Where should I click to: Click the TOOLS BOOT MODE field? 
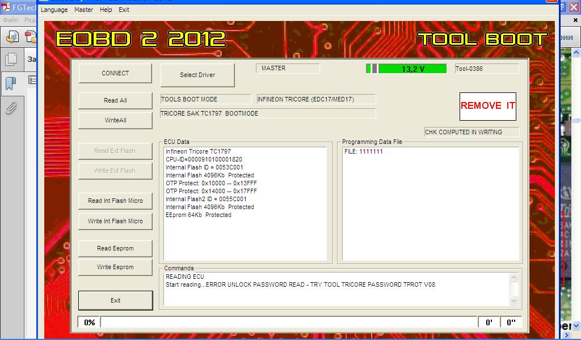[x=205, y=99]
